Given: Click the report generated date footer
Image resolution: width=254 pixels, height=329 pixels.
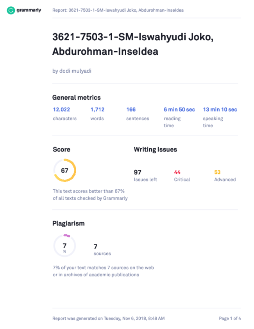Looking at the screenshot, I should pyautogui.click(x=109, y=318).
